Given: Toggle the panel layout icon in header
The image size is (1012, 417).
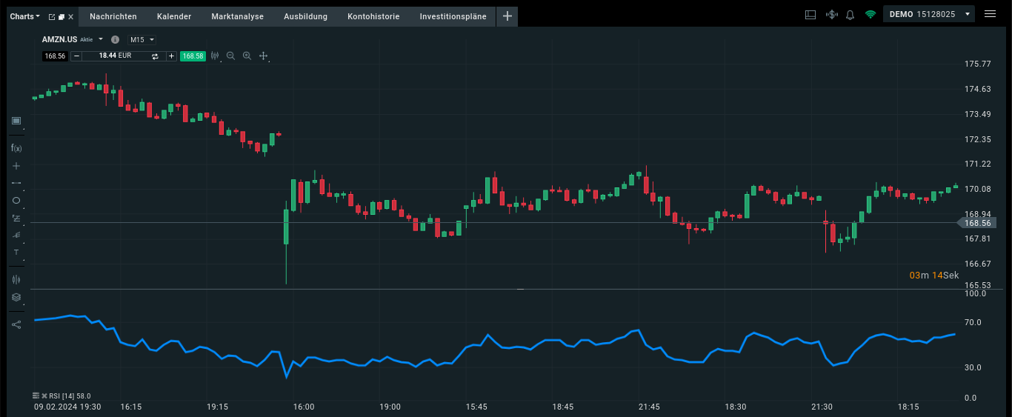Looking at the screenshot, I should (810, 14).
